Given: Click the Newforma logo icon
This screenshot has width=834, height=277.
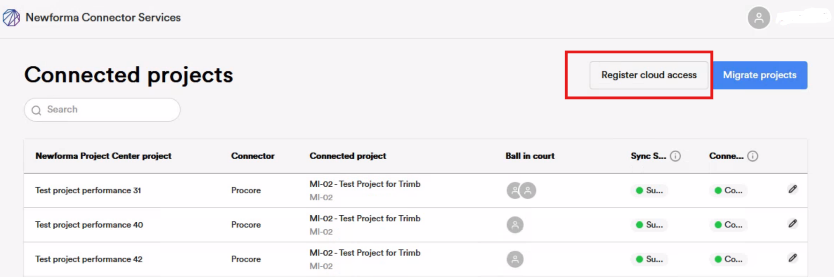Looking at the screenshot, I should tap(11, 18).
